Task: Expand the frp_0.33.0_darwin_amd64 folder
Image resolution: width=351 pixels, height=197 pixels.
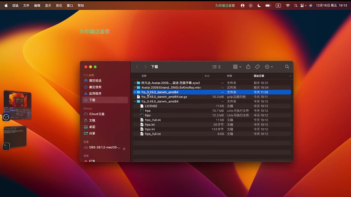Action: 135,92
